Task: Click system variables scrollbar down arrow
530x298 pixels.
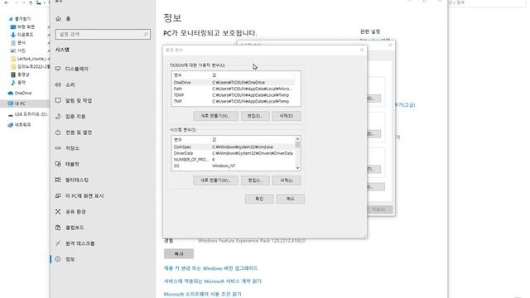Action: coord(297,168)
